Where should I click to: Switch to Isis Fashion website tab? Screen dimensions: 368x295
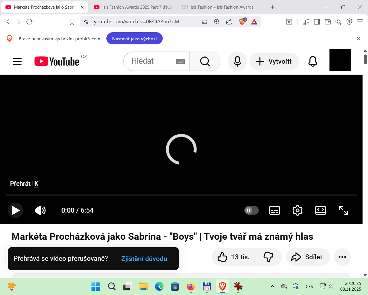click(221, 7)
